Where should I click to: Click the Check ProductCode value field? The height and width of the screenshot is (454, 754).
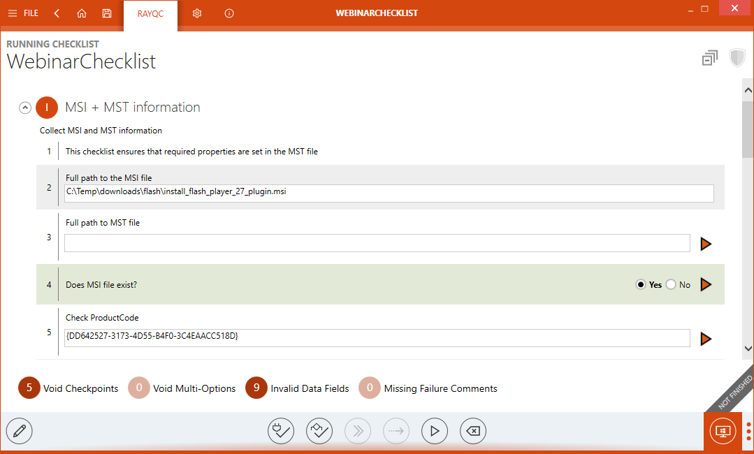tap(377, 338)
